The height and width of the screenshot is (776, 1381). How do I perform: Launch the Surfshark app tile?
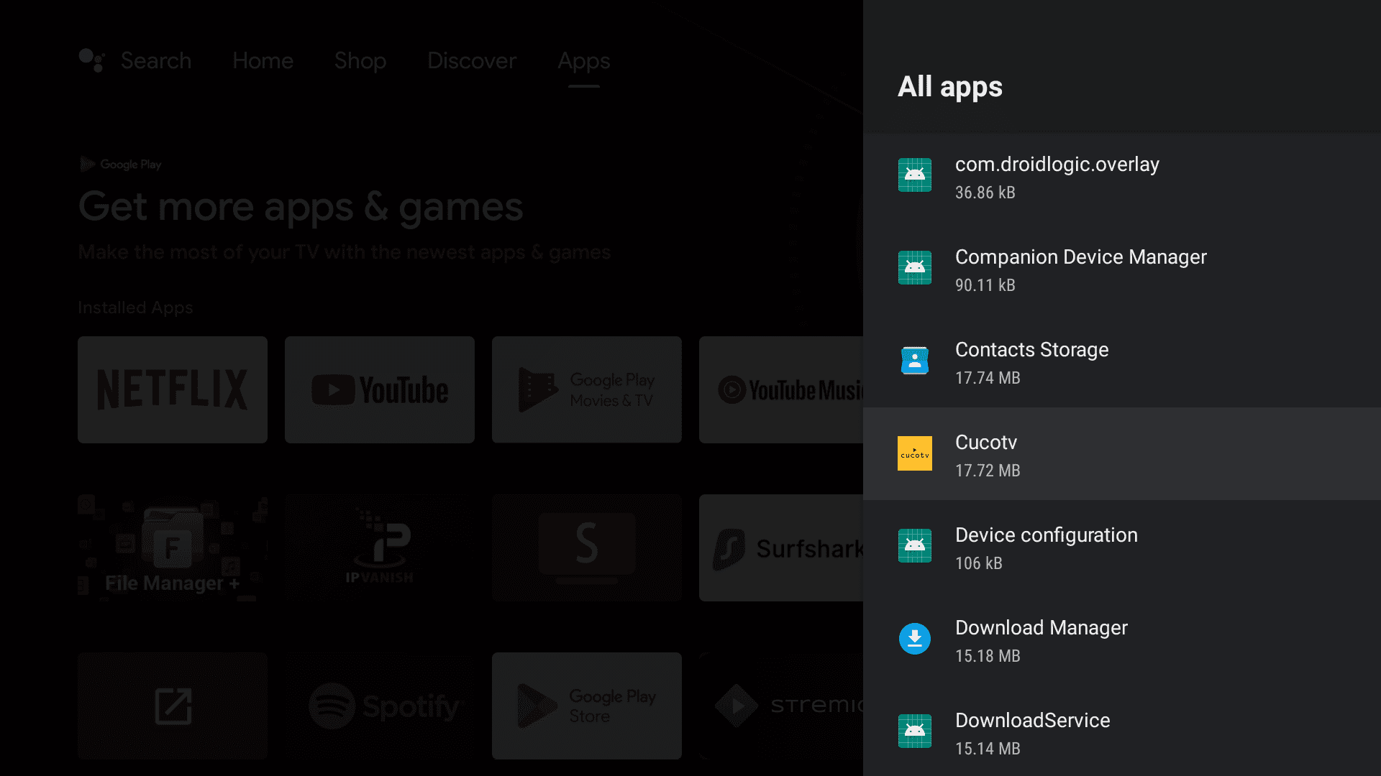pyautogui.click(x=781, y=548)
